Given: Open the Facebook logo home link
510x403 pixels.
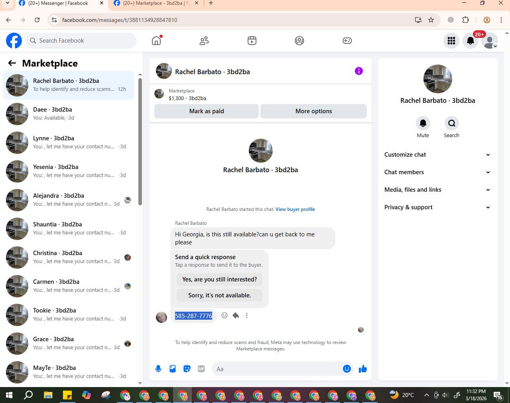Looking at the screenshot, I should [x=14, y=41].
